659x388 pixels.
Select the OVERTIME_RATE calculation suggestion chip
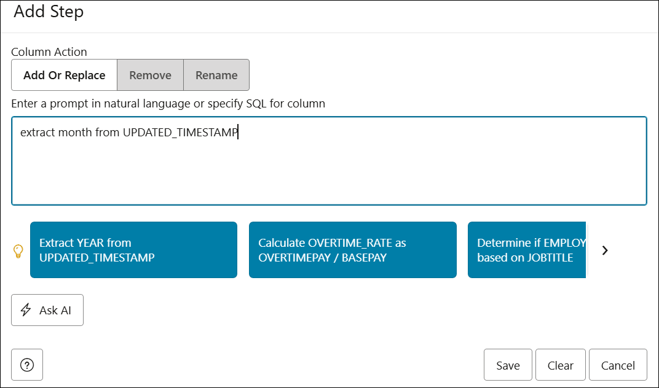coord(352,250)
